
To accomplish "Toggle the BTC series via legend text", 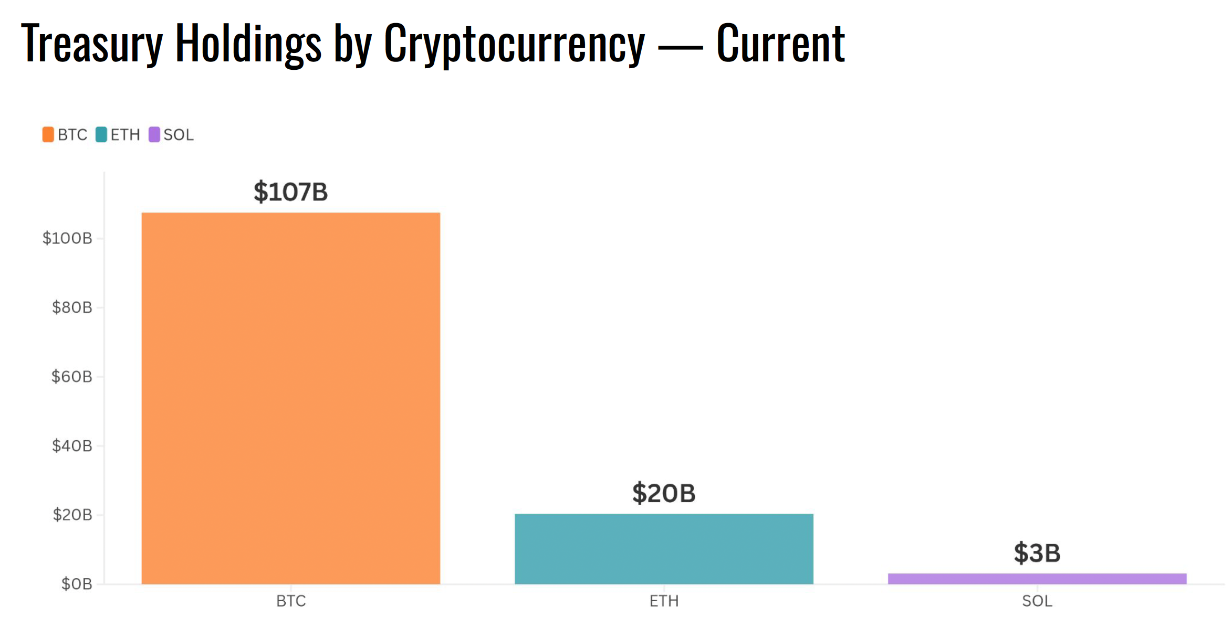I will [72, 135].
